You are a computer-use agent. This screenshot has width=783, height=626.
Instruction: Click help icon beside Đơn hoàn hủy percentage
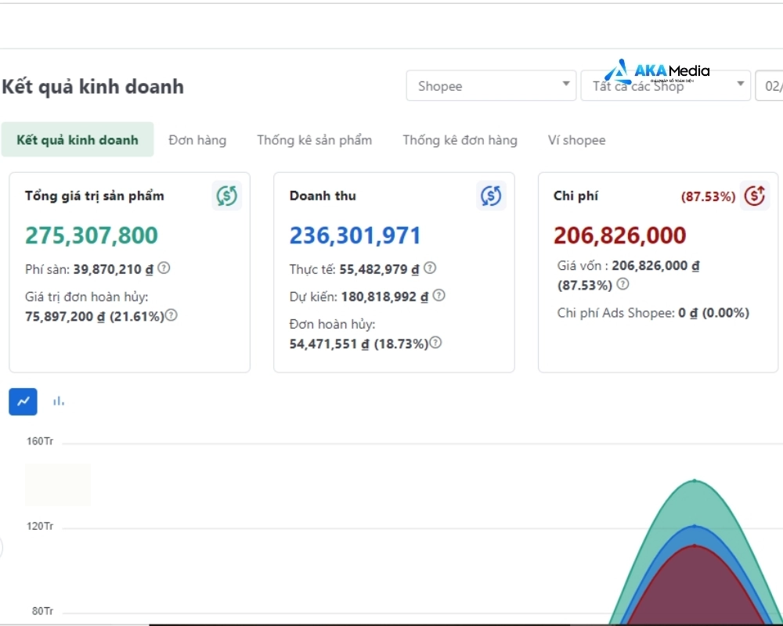435,343
